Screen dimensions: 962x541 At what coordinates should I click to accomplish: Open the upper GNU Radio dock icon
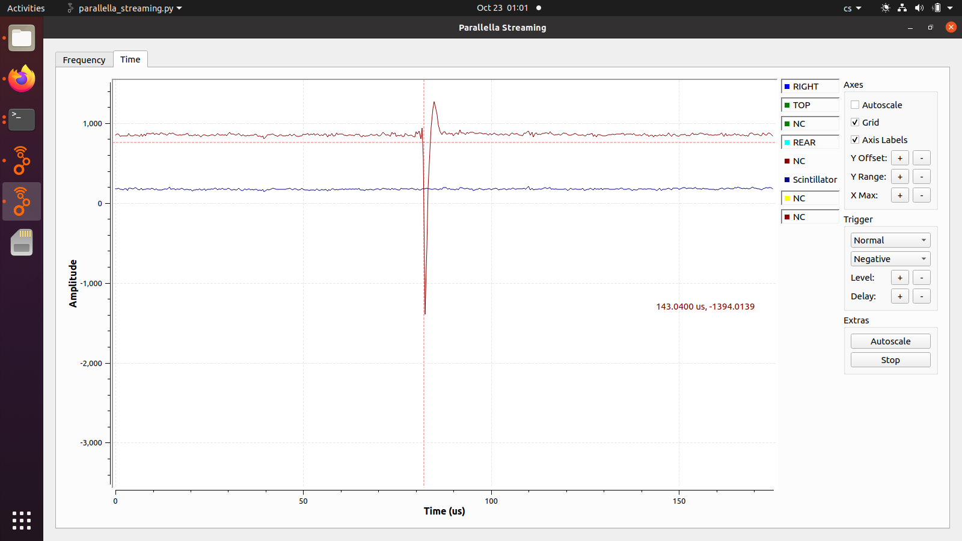point(22,160)
